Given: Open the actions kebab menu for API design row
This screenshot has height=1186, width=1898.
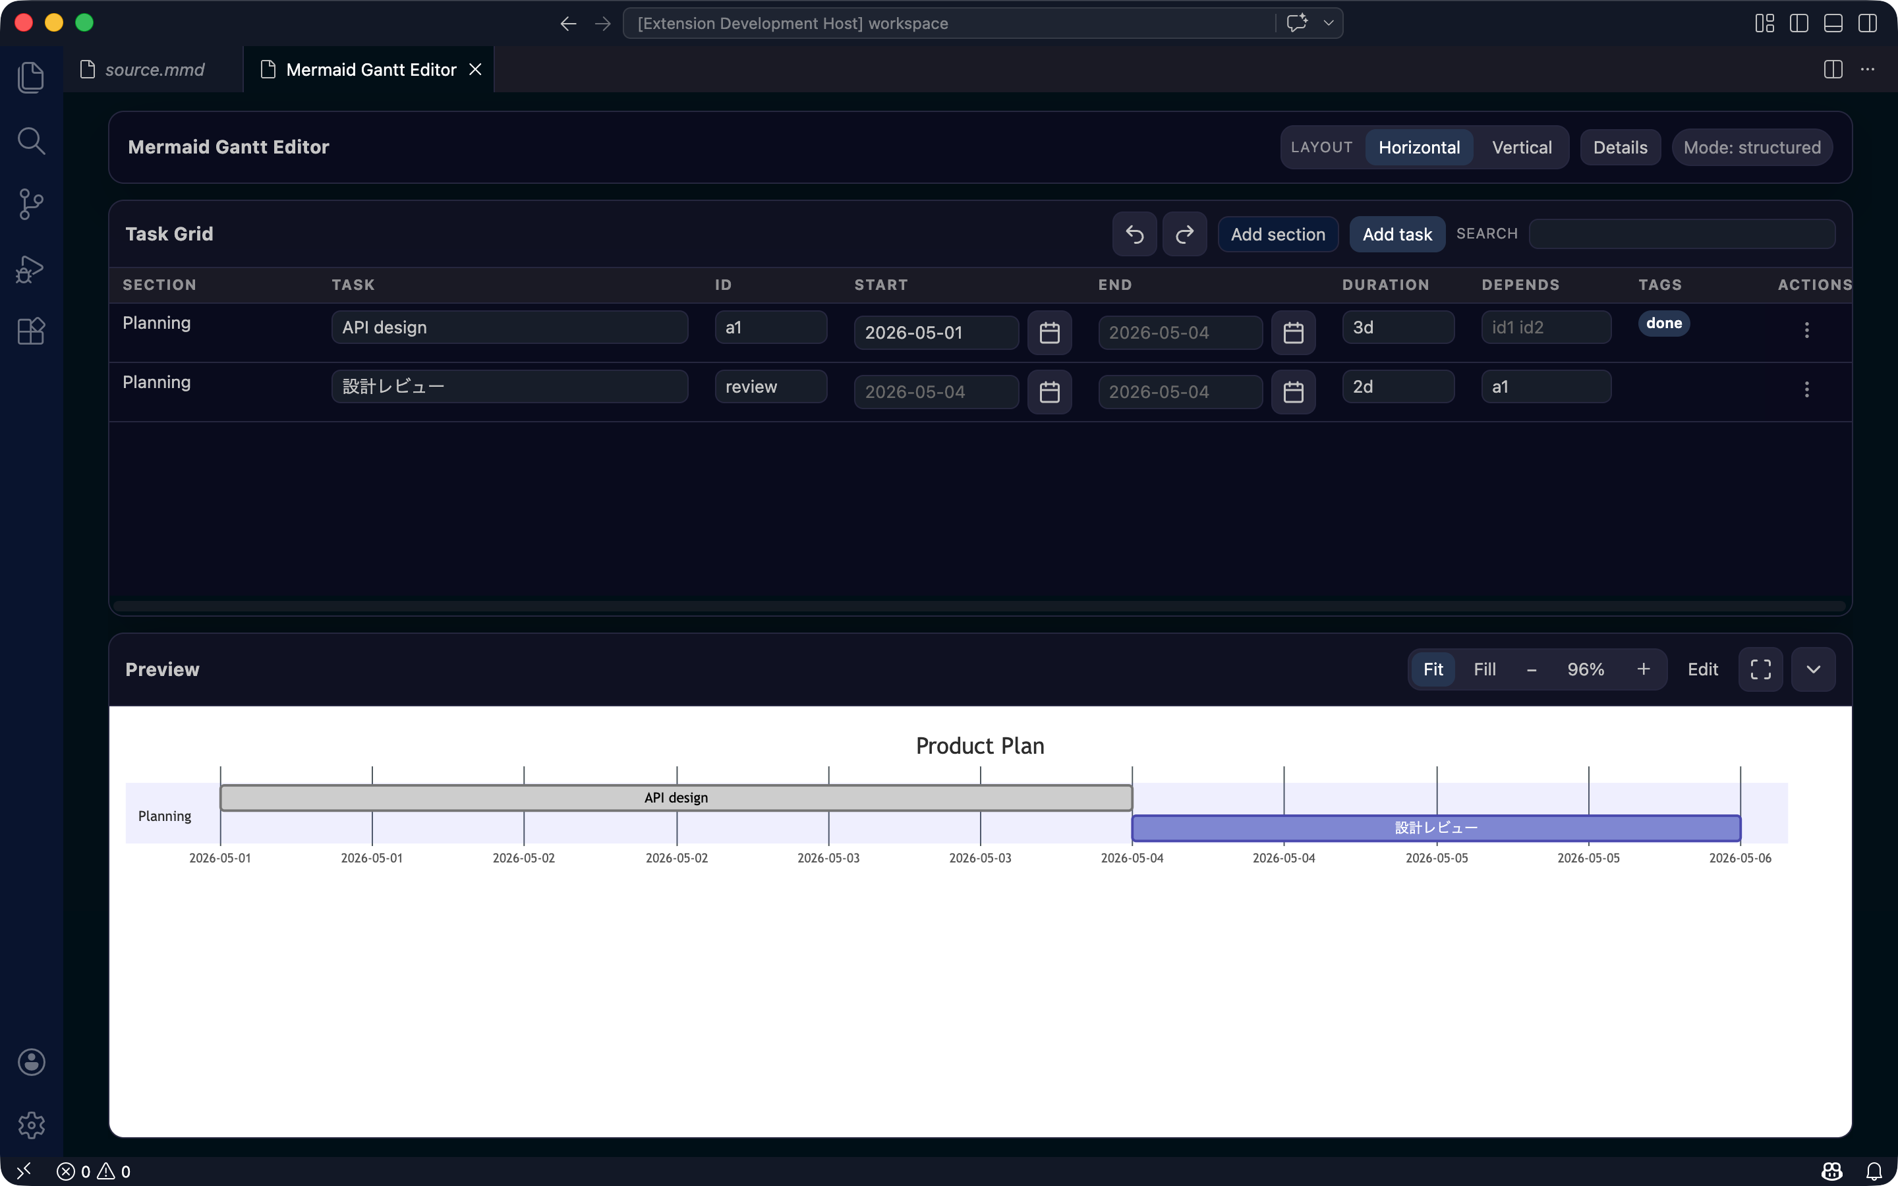Looking at the screenshot, I should pyautogui.click(x=1807, y=330).
